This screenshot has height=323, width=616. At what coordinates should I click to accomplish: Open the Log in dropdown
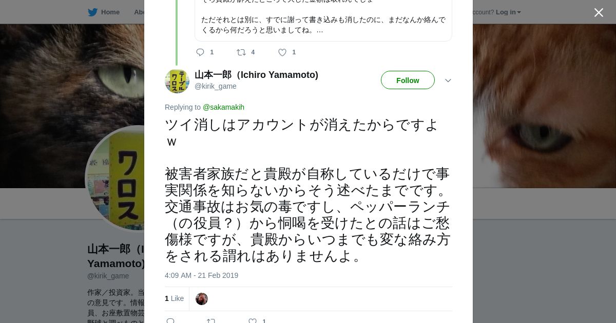coord(508,12)
